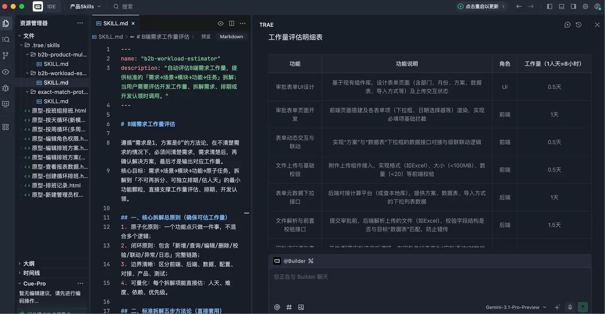Open 原型-排班记录.html in the file tree
605x314 pixels.
tap(55, 185)
